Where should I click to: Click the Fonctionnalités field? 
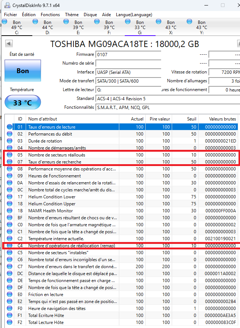pos(168,107)
